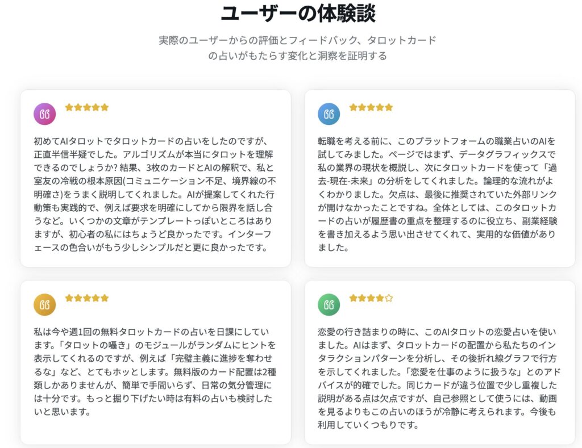Click the middle star beside the blue quote icon

click(371, 107)
